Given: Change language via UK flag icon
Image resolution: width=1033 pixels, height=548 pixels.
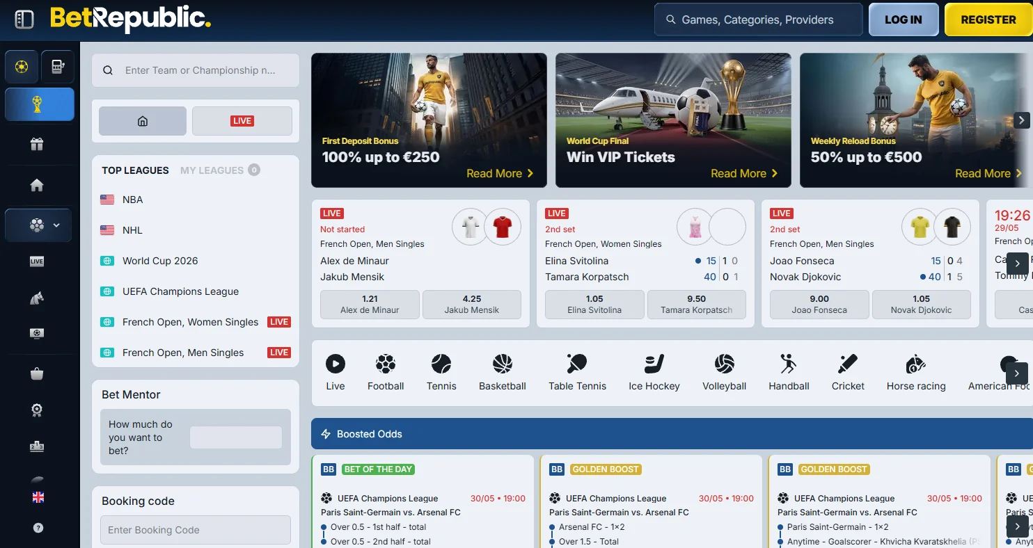Looking at the screenshot, I should (38, 497).
